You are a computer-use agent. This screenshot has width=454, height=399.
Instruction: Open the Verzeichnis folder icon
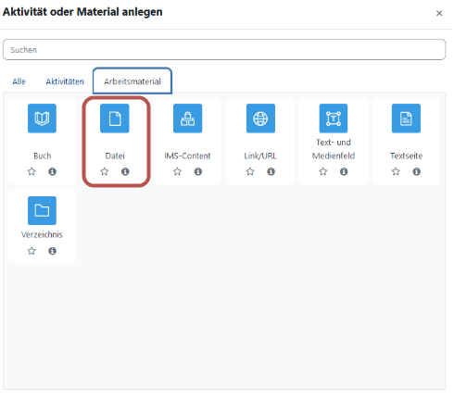[x=42, y=210]
